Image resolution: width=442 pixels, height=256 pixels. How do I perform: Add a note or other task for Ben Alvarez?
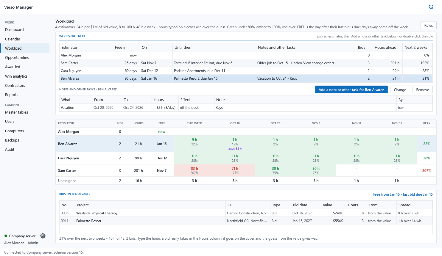[x=351, y=89]
